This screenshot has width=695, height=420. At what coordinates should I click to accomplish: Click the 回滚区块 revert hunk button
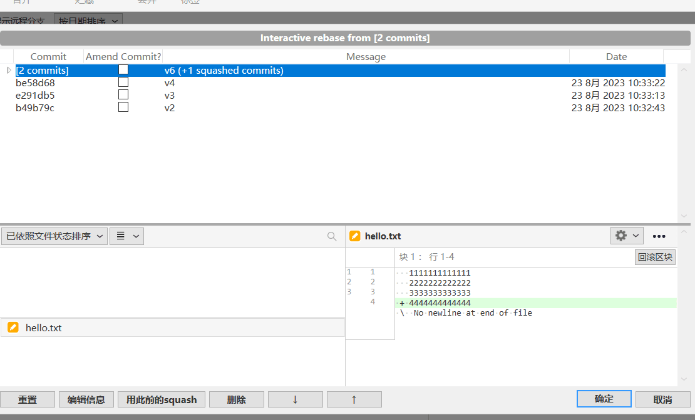point(655,257)
